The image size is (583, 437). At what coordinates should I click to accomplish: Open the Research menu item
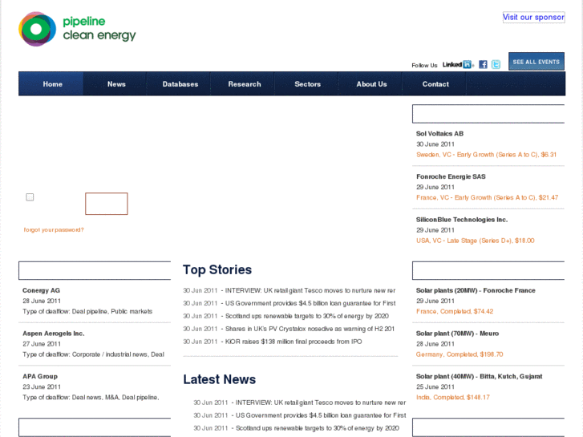tap(245, 84)
